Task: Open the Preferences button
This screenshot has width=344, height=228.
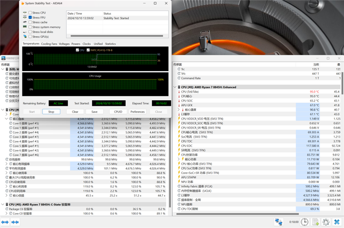Action: point(137,111)
